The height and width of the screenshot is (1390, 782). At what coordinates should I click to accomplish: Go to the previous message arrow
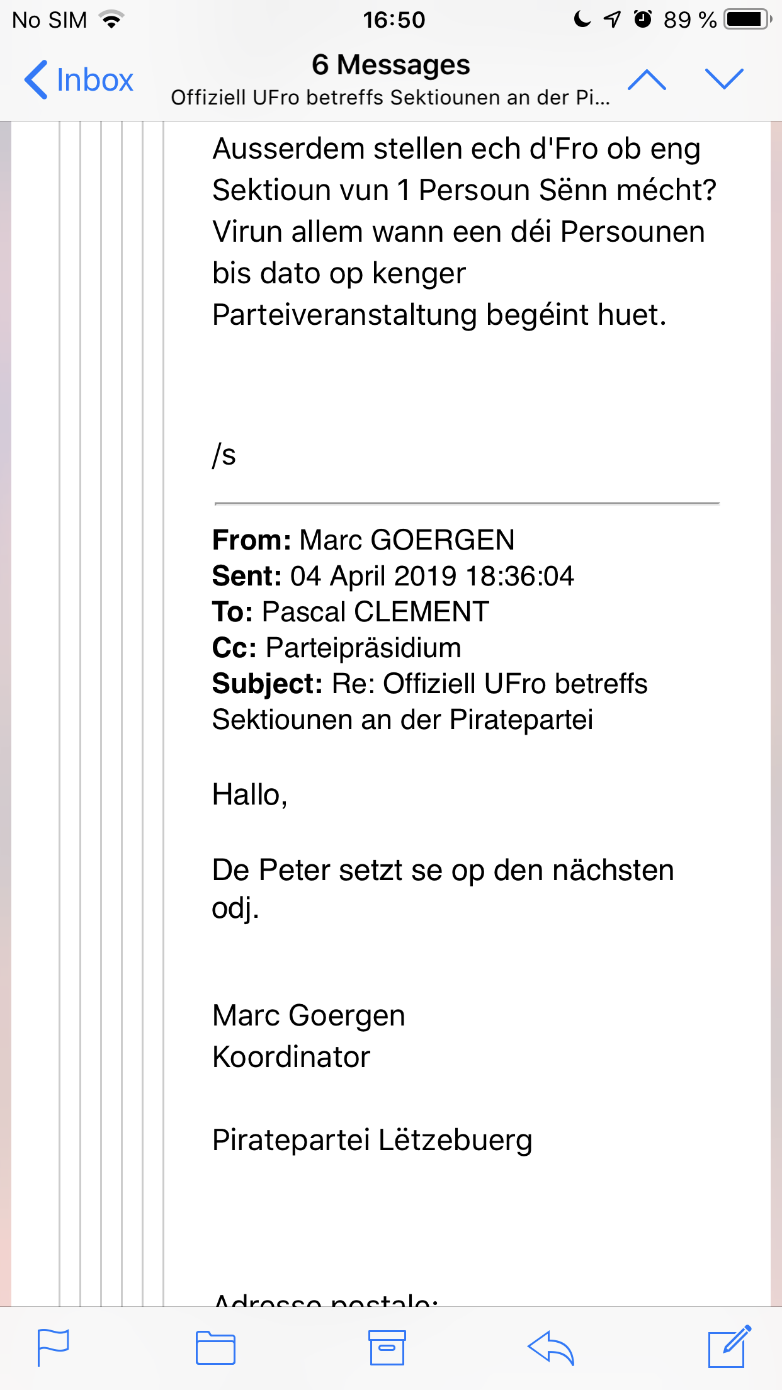point(647,79)
